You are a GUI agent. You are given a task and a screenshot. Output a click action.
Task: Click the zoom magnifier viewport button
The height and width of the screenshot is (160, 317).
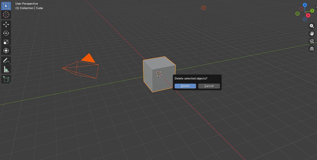click(312, 26)
